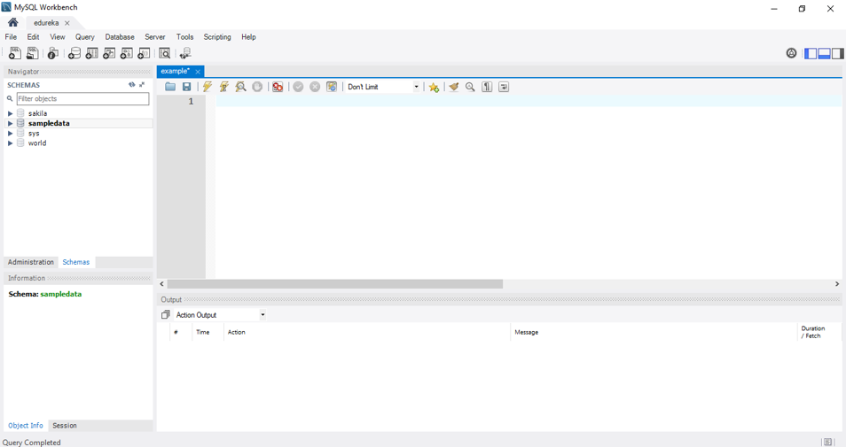Switch to the Session tab

tap(65, 426)
